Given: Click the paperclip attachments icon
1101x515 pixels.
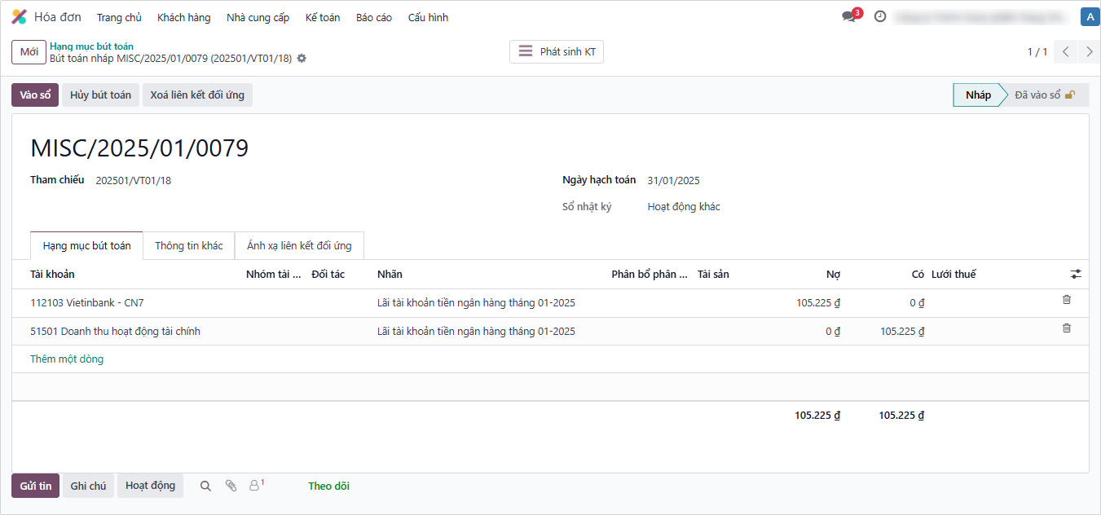Looking at the screenshot, I should (231, 486).
